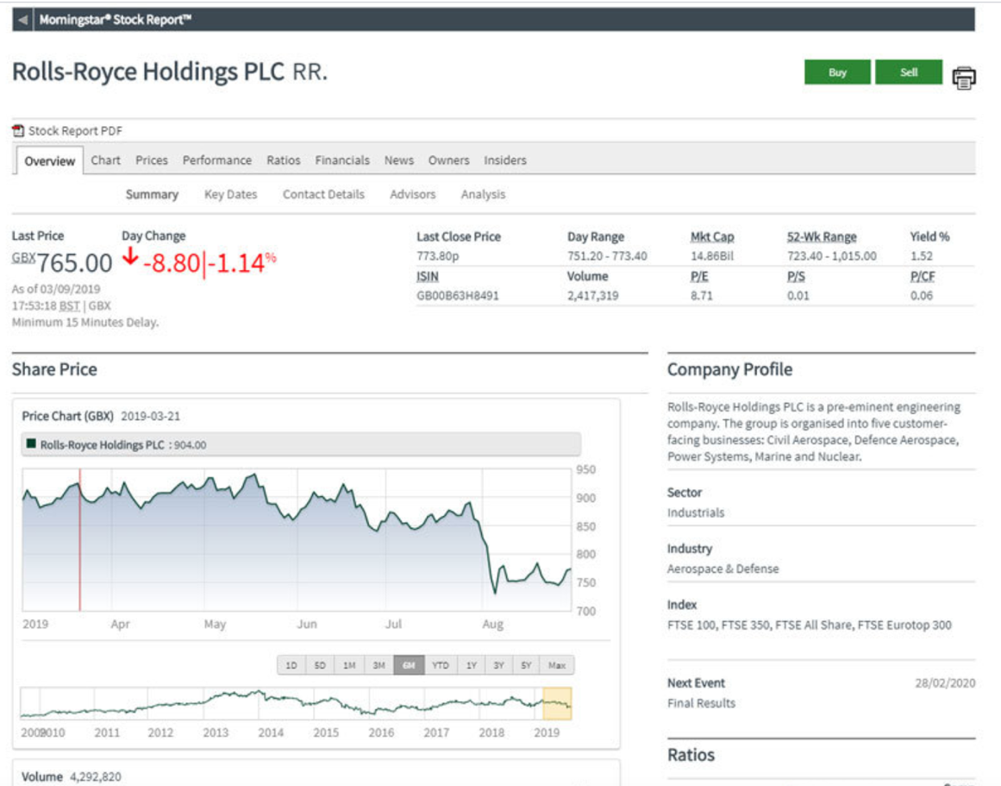This screenshot has width=1001, height=786.
Task: Click the P/E label
Action: [x=699, y=277]
